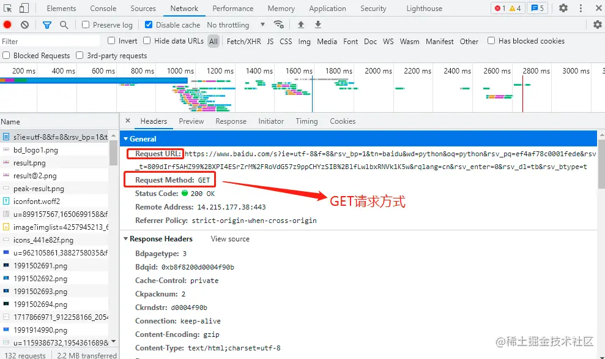605x359 pixels.
Task: View the request Cookies tab
Action: pos(343,121)
